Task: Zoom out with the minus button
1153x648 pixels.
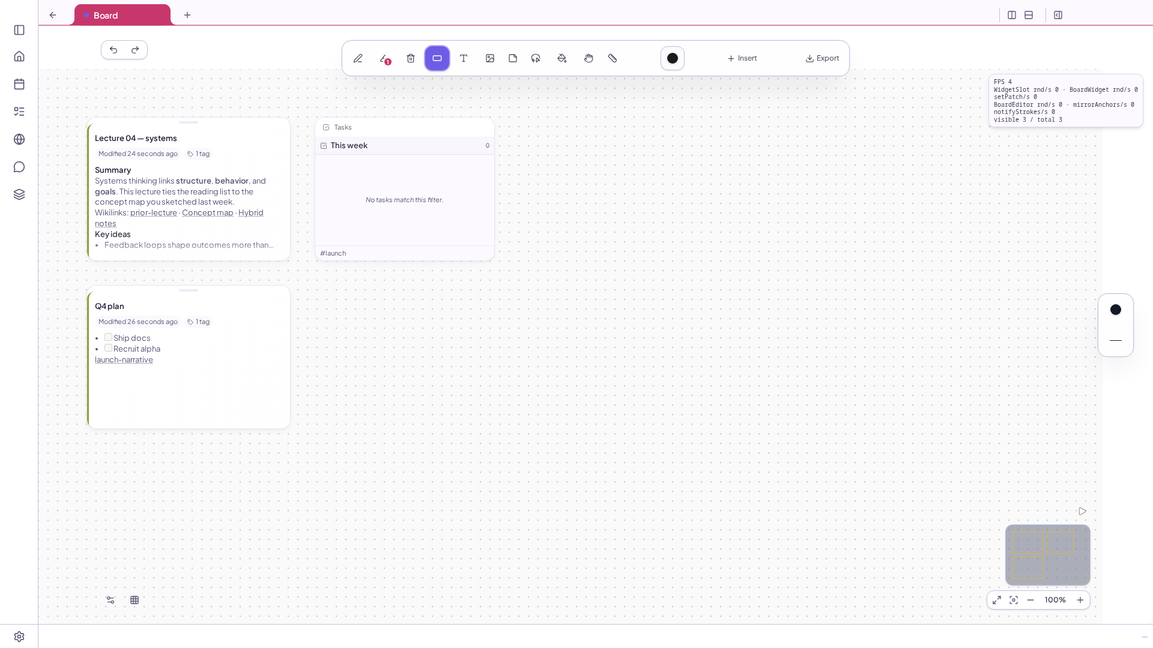Action: pyautogui.click(x=1030, y=600)
